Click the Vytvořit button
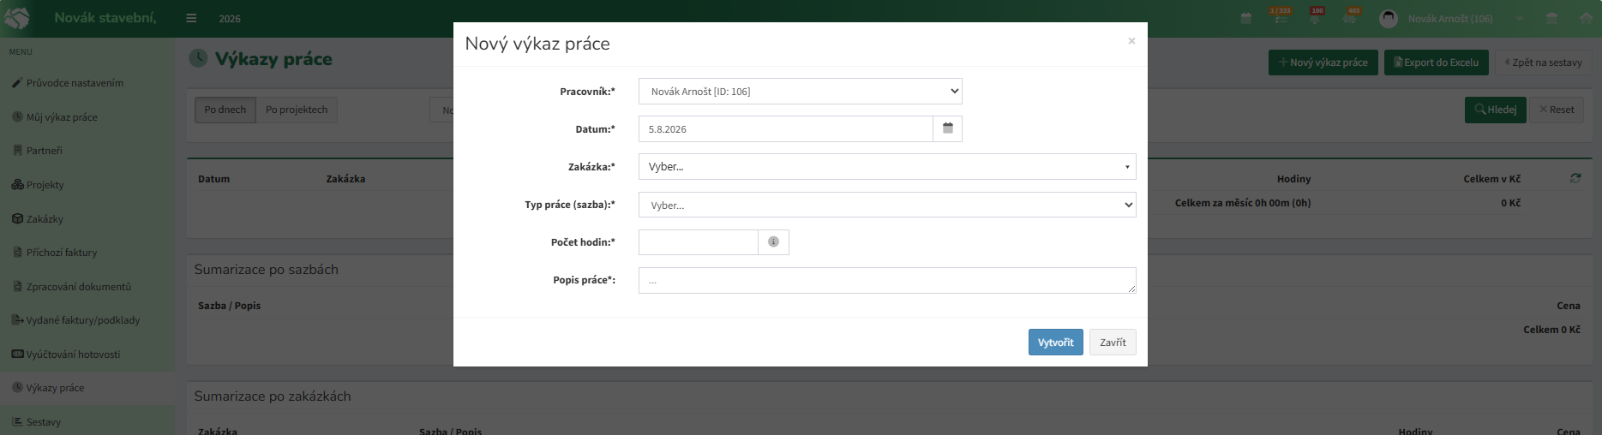Viewport: 1602px width, 435px height. click(1055, 342)
